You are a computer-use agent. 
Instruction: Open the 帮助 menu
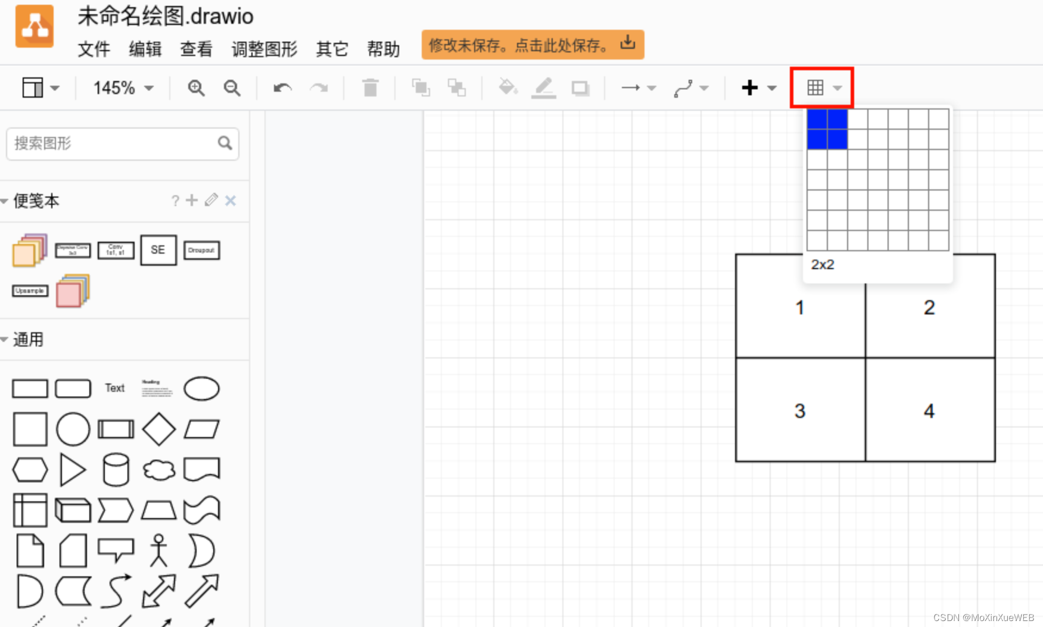coord(384,50)
